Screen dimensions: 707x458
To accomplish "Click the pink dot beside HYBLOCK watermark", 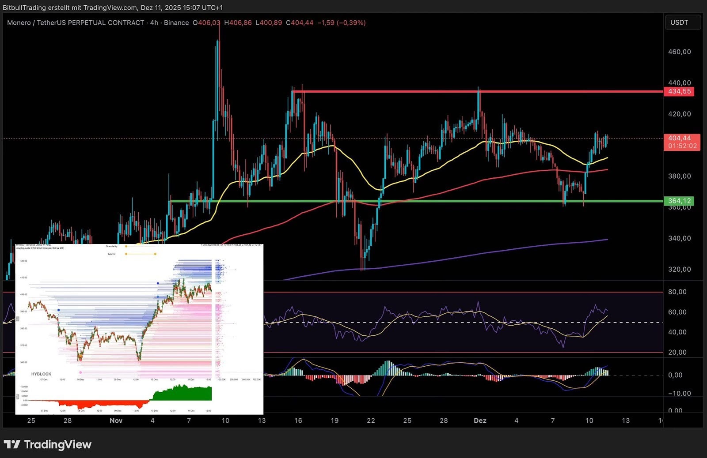I will pyautogui.click(x=80, y=372).
